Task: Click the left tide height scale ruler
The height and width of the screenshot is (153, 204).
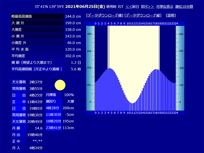Action: (91, 68)
